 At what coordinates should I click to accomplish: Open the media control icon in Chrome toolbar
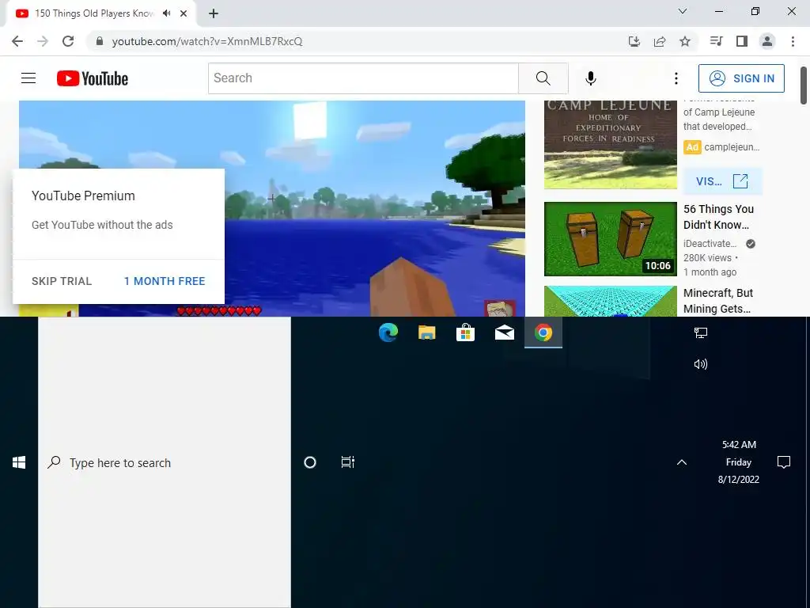[x=716, y=41]
